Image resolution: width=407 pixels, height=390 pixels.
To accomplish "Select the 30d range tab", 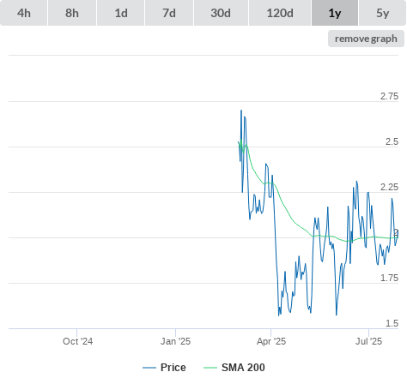I will point(221,13).
